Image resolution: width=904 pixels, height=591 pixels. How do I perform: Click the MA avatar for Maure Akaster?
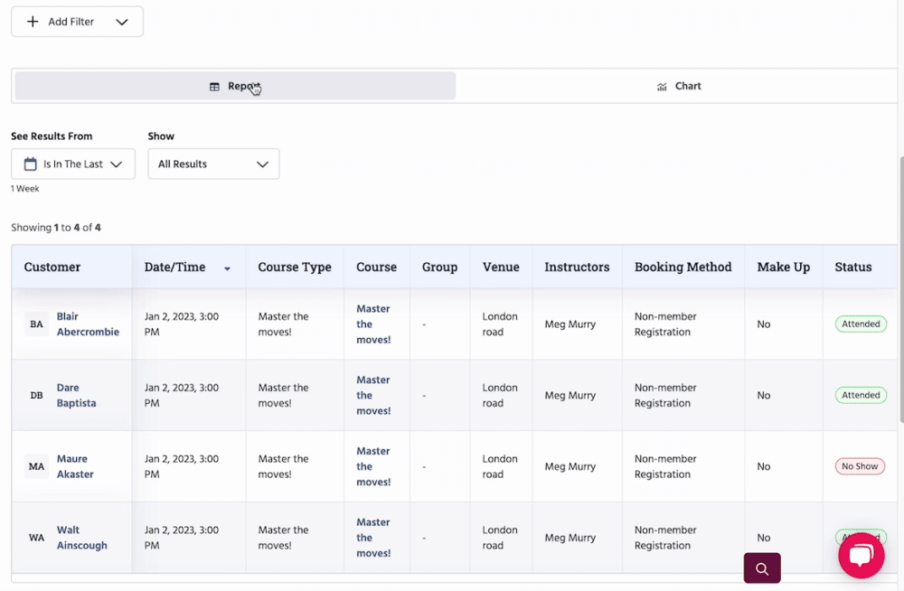[36, 467]
